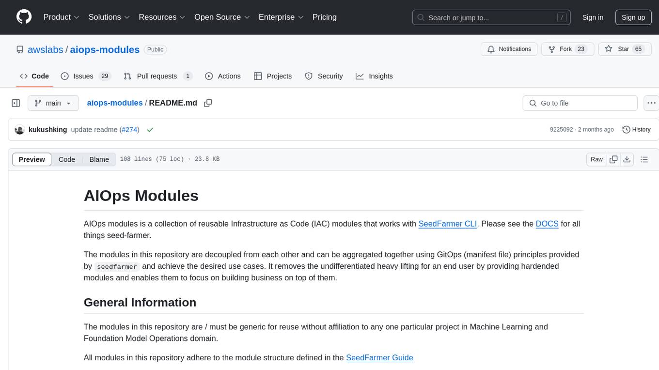
Task: Click the Star count 65
Action: point(639,49)
